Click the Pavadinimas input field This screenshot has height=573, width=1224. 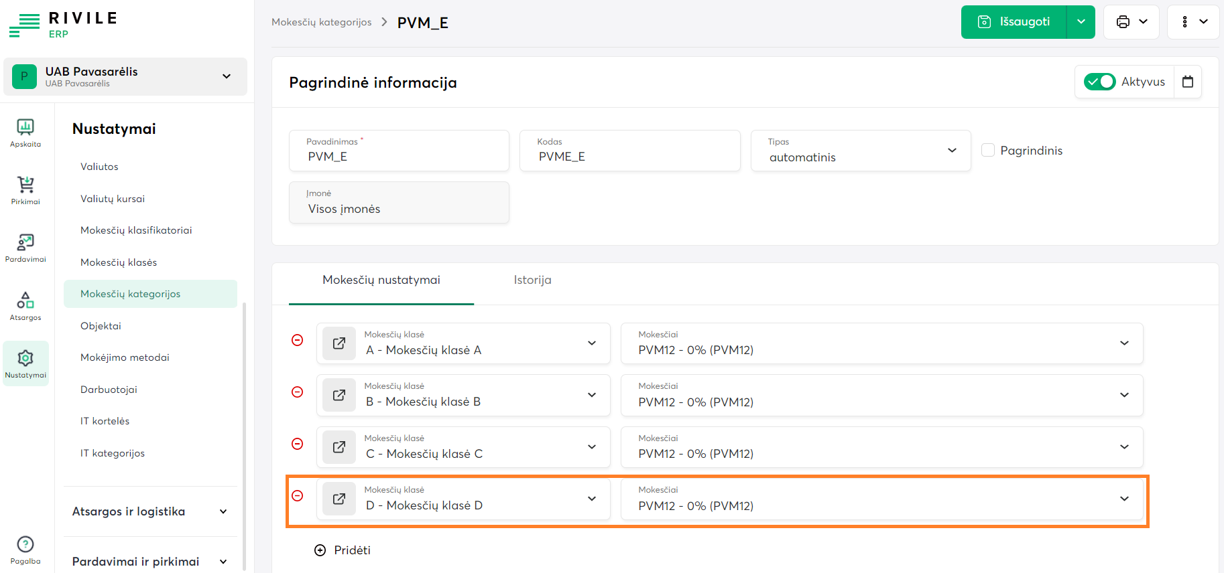click(399, 157)
